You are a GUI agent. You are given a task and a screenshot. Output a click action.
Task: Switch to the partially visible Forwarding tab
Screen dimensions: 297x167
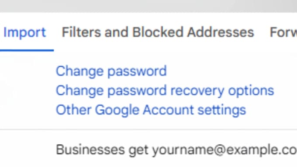(283, 32)
